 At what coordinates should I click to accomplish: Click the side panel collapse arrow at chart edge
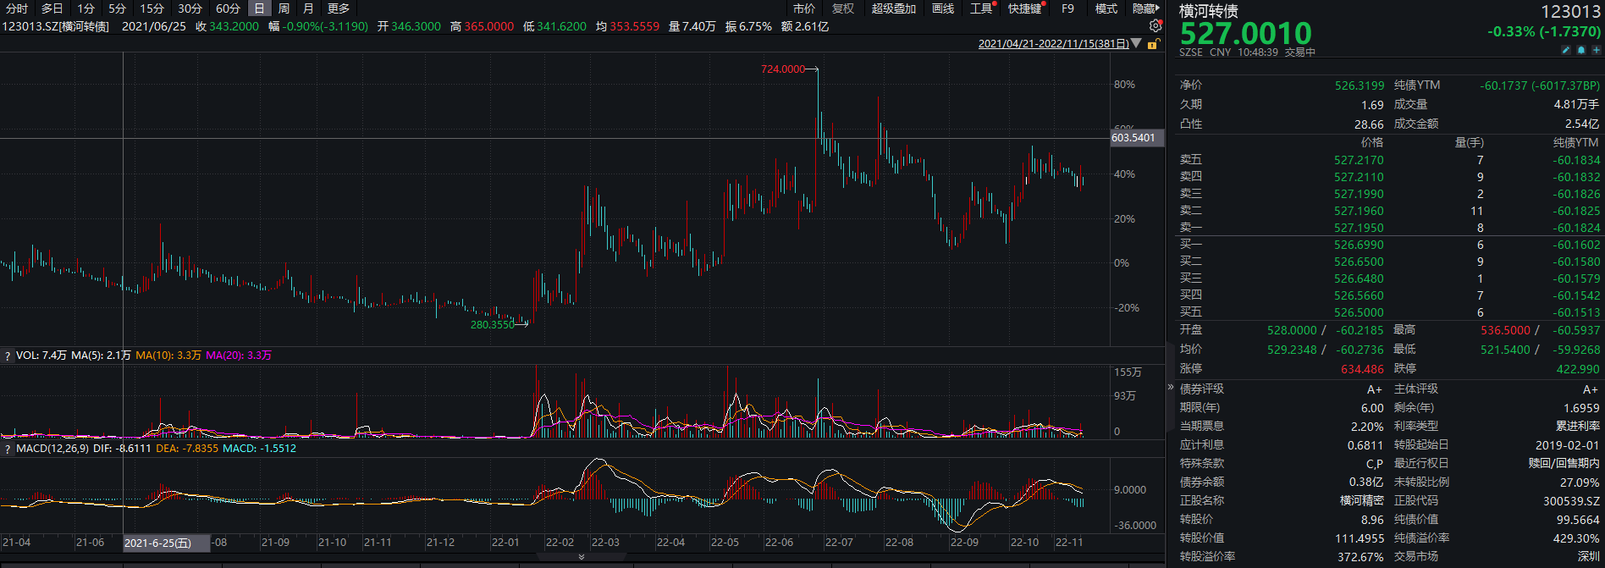click(1171, 387)
